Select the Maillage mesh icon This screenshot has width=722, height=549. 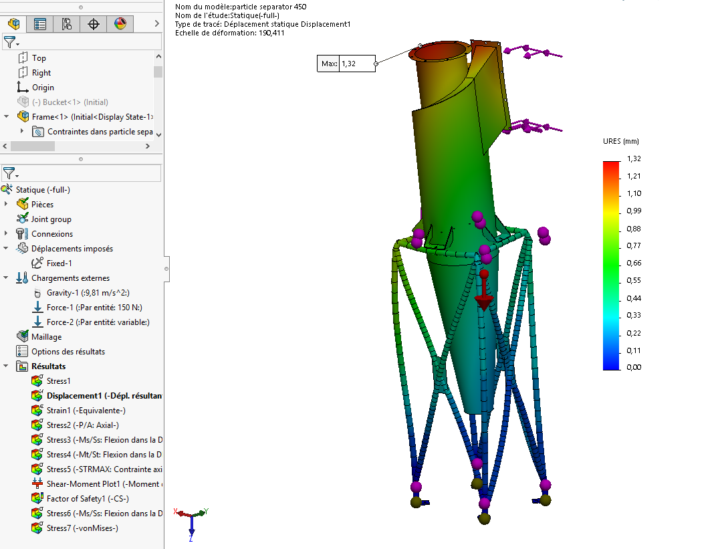coord(22,336)
